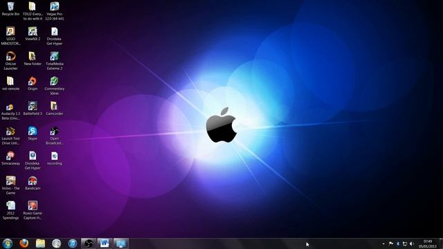
Task: Launch the ViewNX 2 shortcut
Action: 33,34
